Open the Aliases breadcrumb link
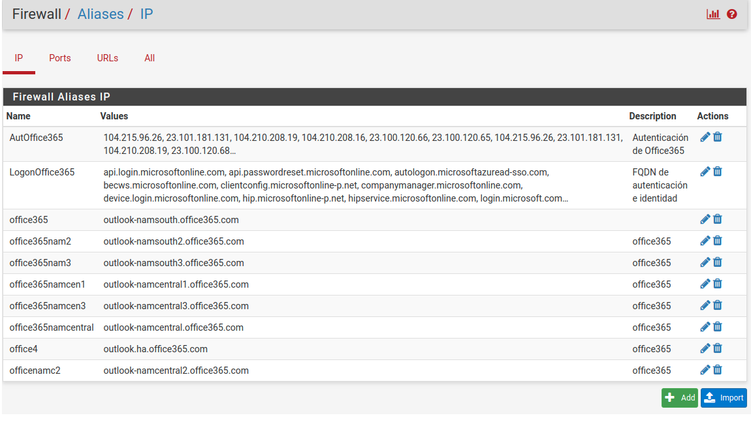This screenshot has height=424, width=751. click(x=101, y=14)
